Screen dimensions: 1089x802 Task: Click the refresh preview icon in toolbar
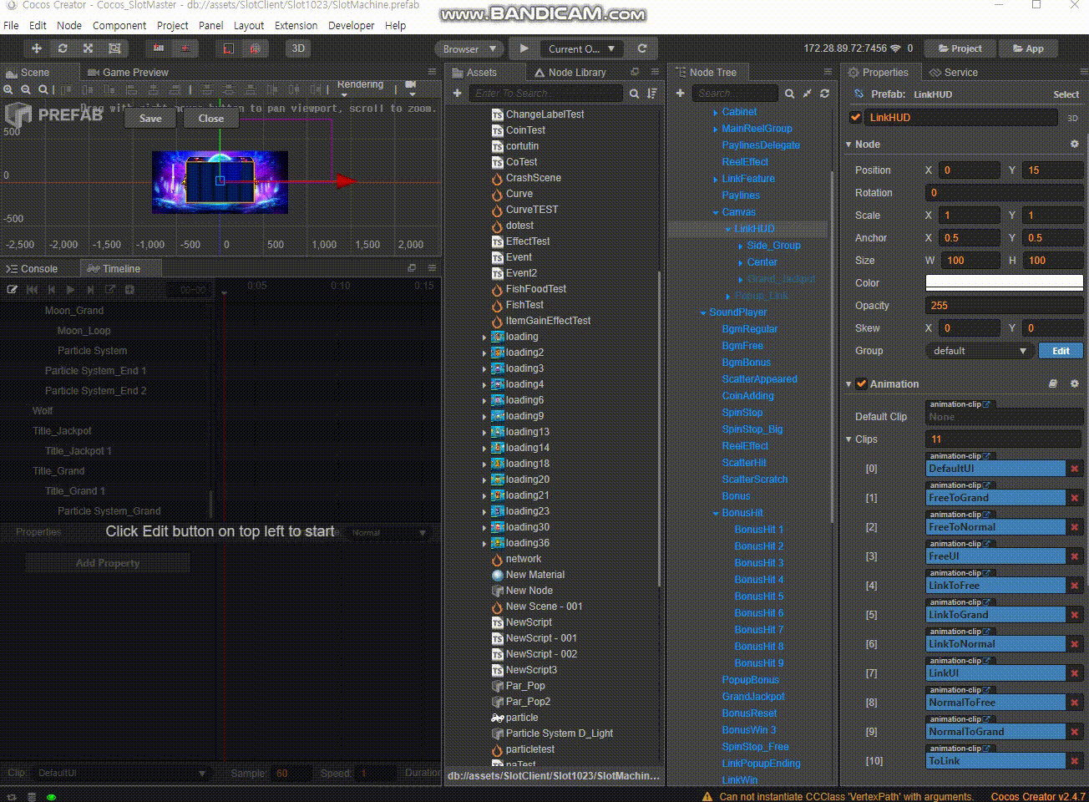pyautogui.click(x=642, y=48)
